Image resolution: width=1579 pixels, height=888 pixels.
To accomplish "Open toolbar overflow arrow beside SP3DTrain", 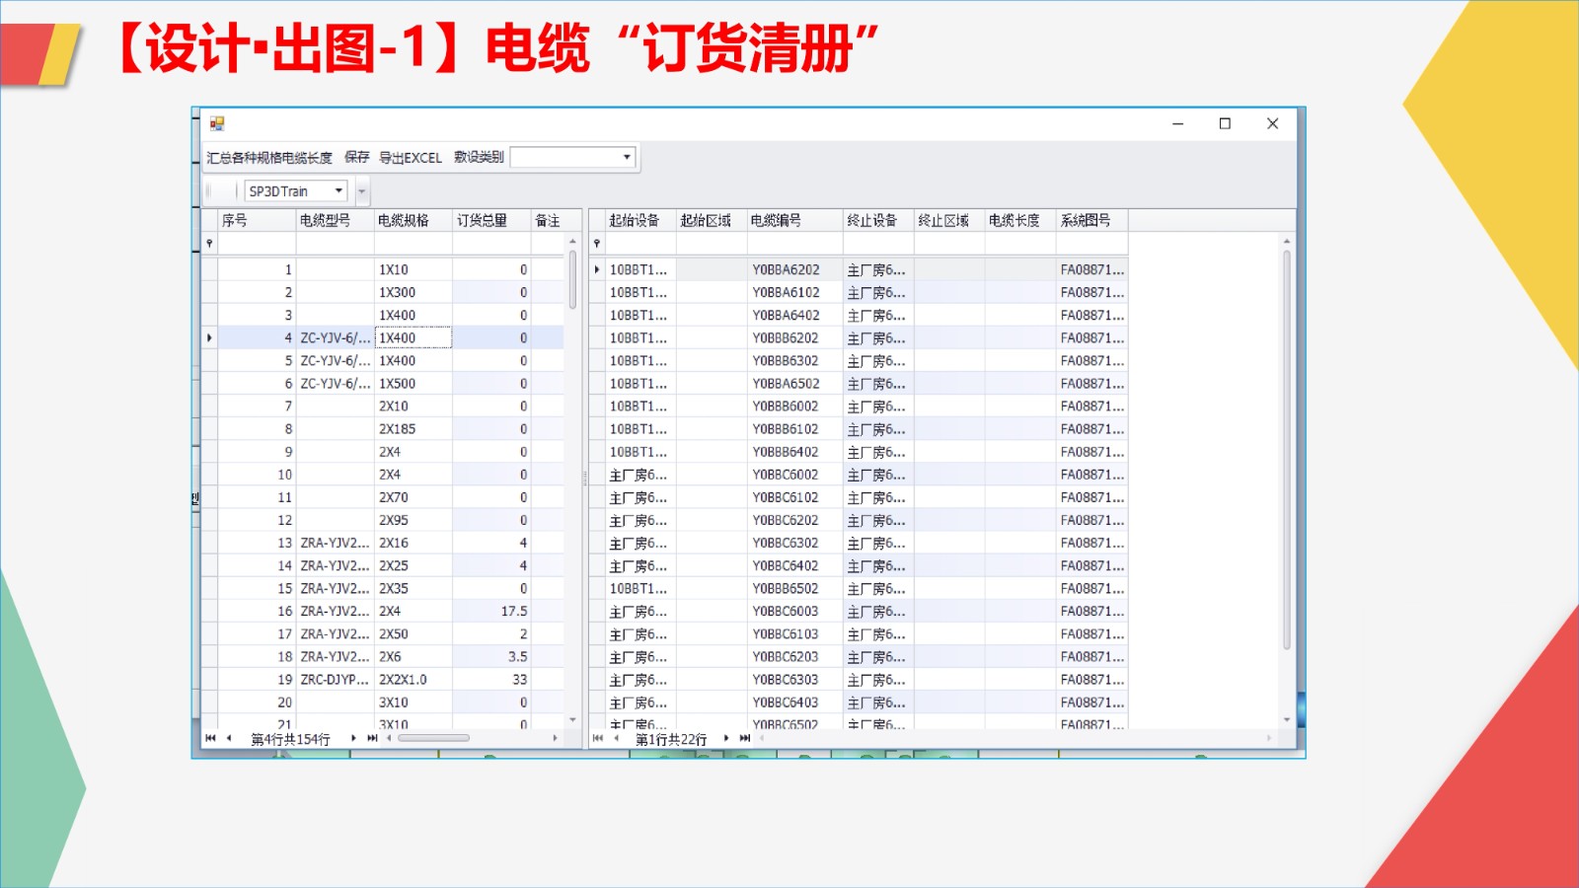I will click(362, 191).
